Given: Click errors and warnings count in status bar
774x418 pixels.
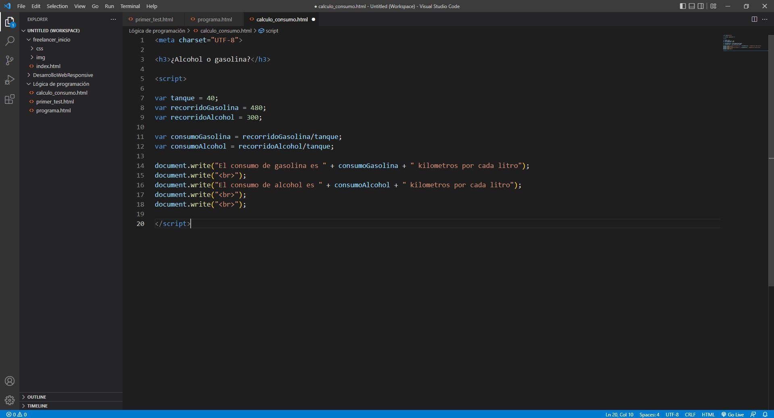Looking at the screenshot, I should (x=17, y=414).
